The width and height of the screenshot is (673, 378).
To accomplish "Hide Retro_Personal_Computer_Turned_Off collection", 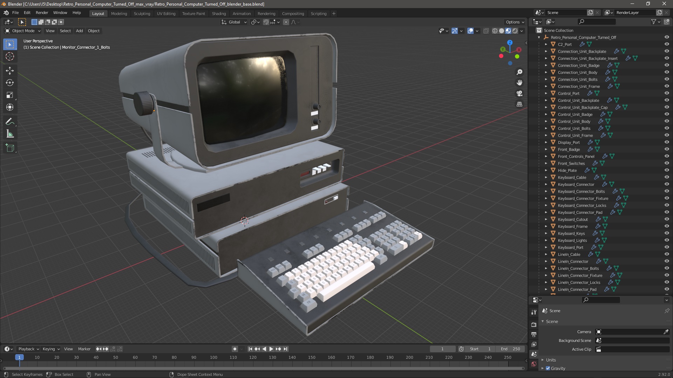I will pyautogui.click(x=667, y=37).
